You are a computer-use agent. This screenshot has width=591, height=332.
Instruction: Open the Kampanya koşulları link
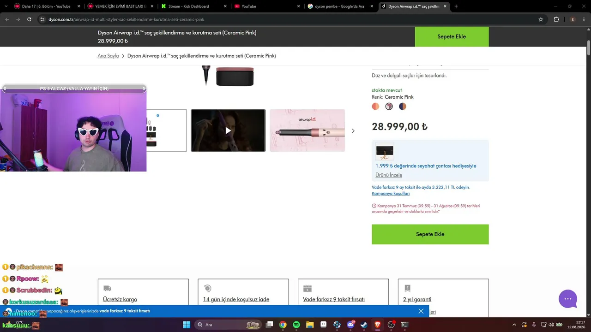click(x=391, y=194)
